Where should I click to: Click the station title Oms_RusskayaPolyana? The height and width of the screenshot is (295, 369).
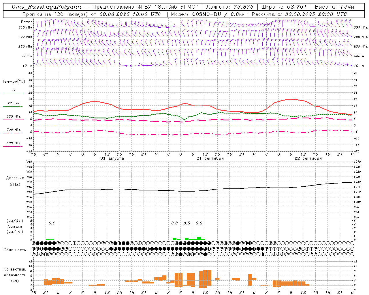coord(46,7)
